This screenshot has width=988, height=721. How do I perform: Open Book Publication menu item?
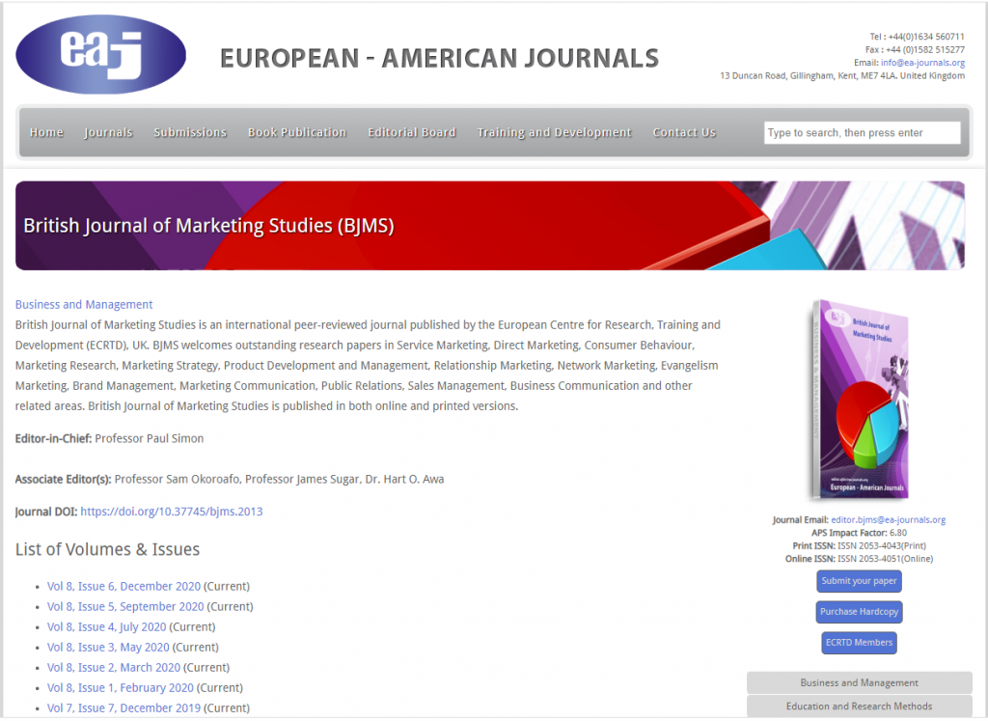pos(297,132)
